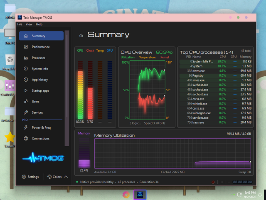Select the lsass.exe process row

215,122
